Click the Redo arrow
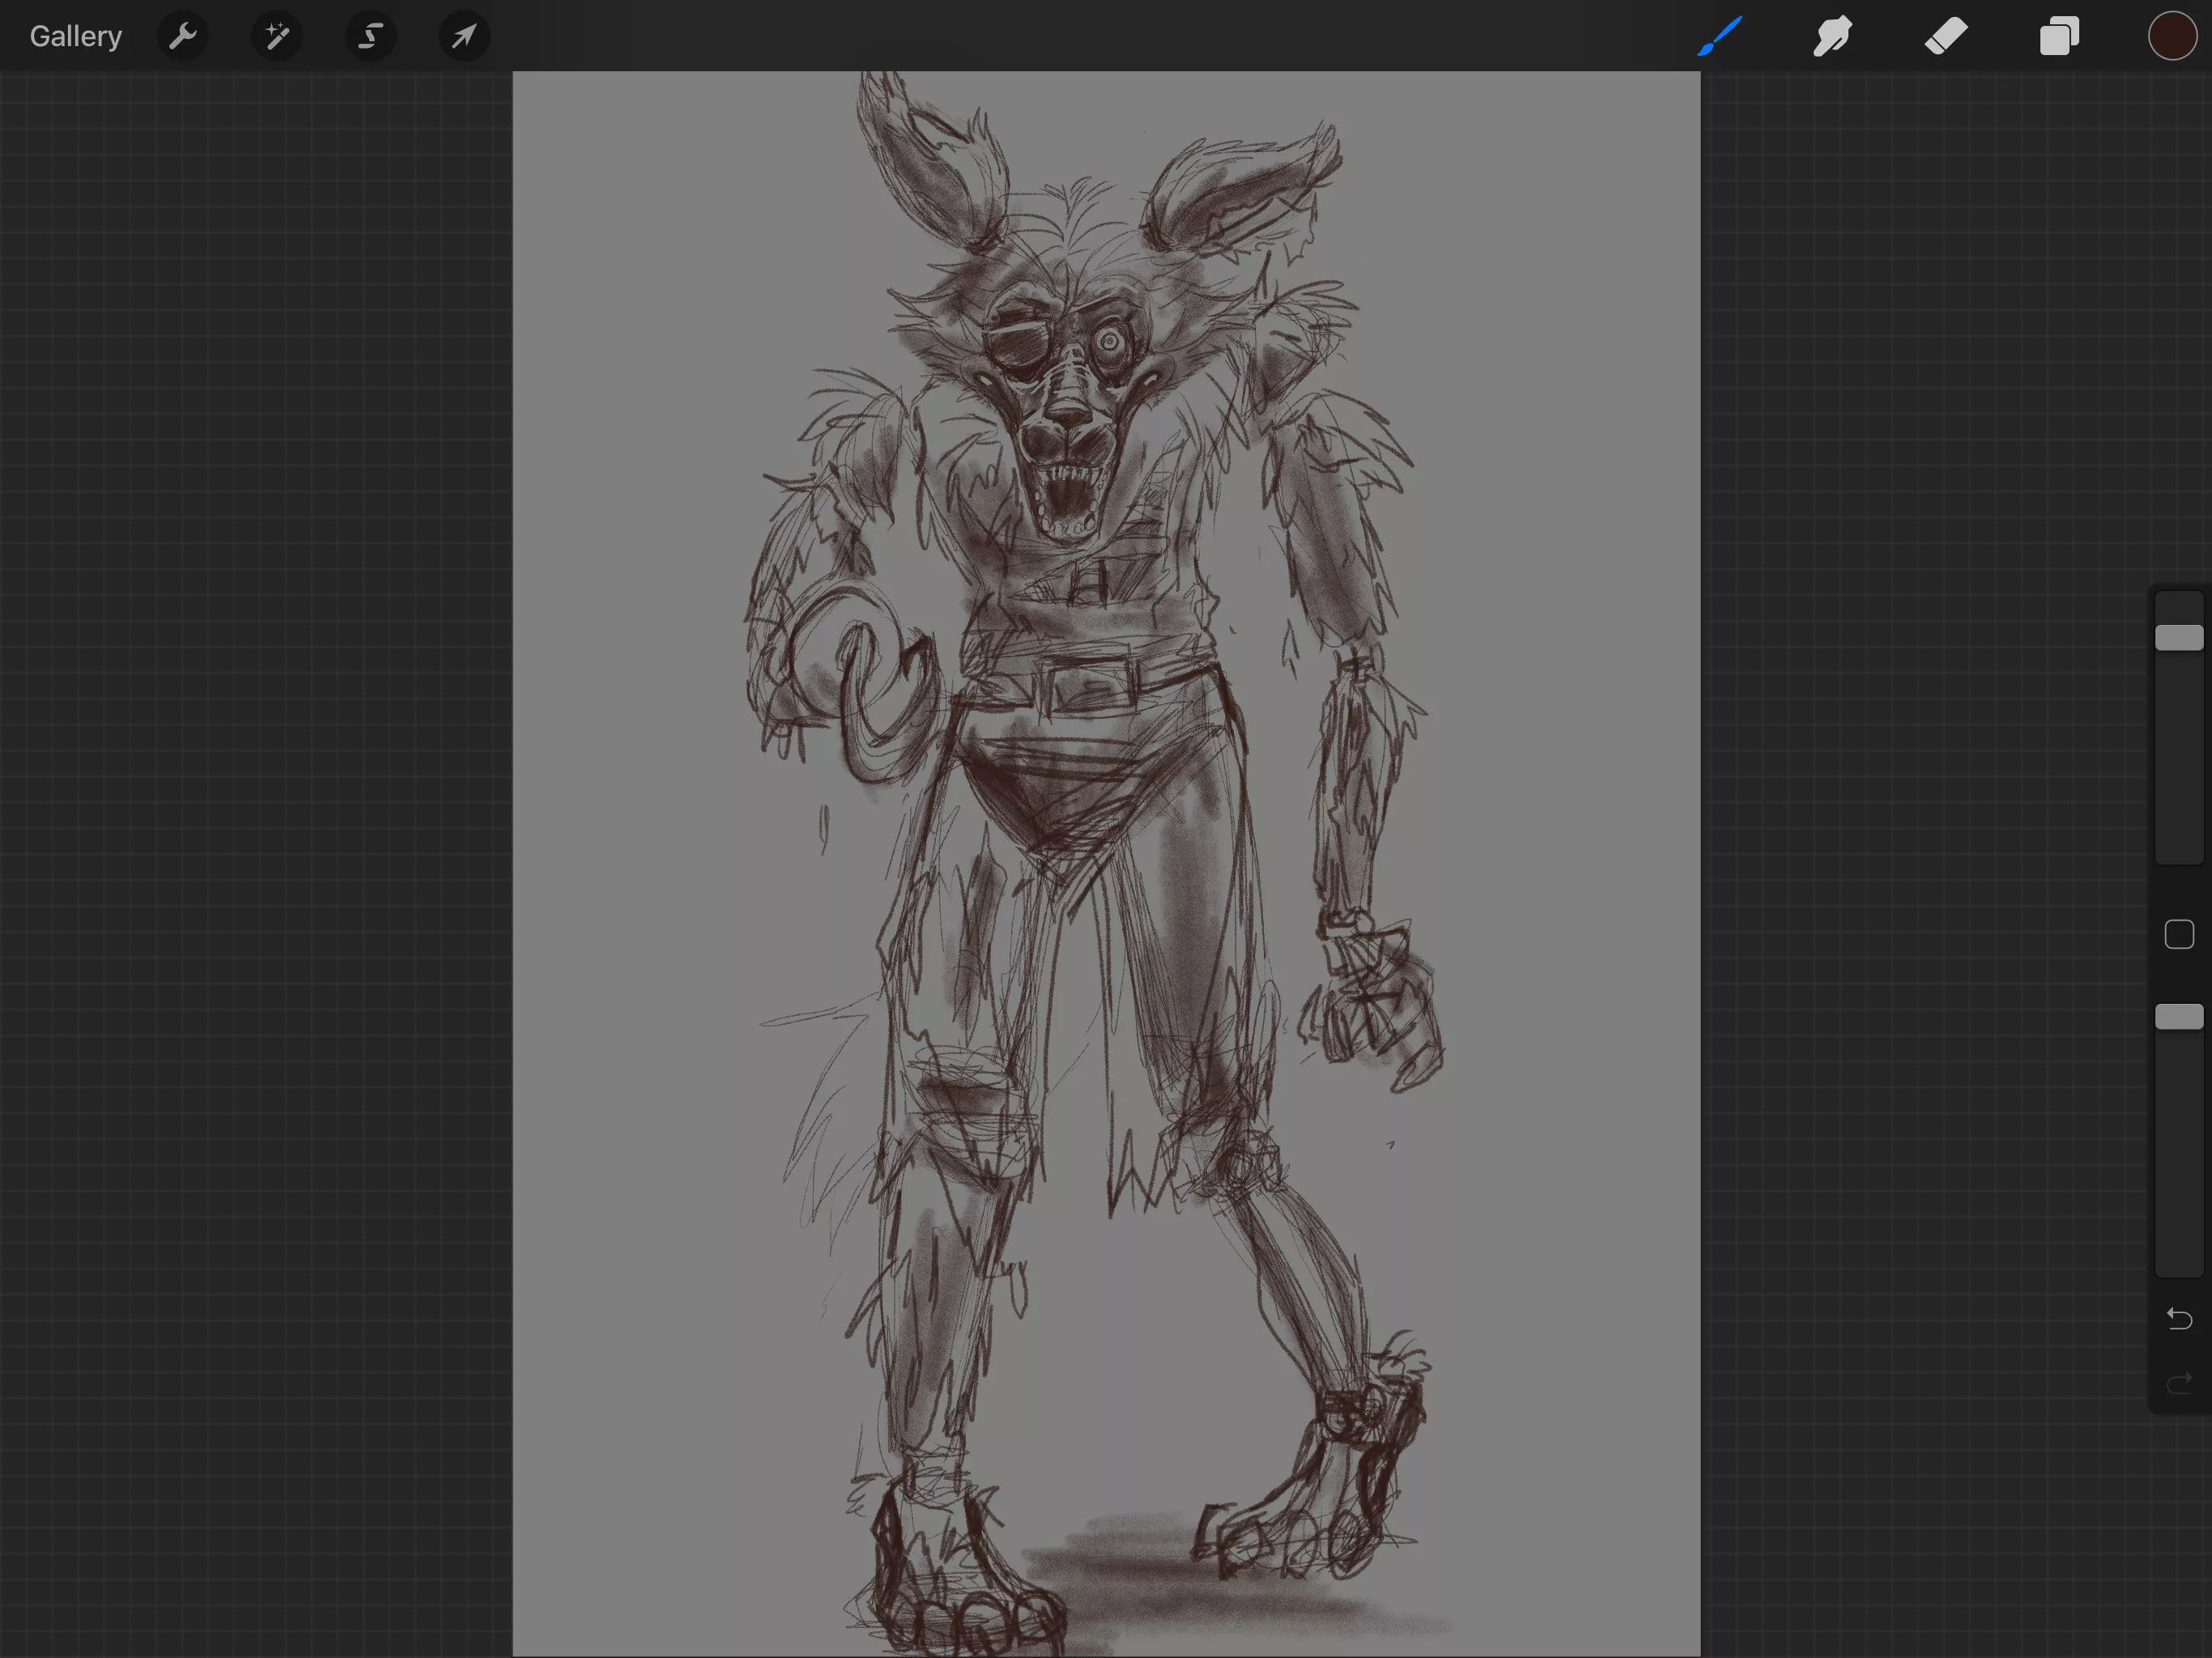 tap(2179, 1384)
